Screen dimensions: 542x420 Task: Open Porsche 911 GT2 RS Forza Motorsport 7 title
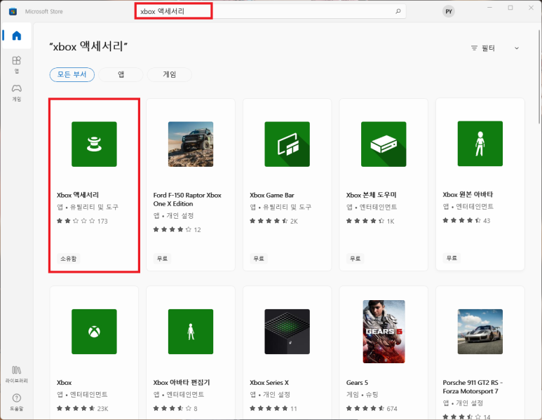pos(473,387)
